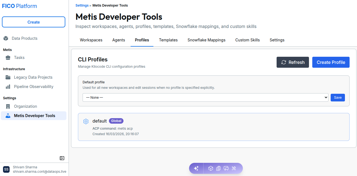Click the Pipeline Observability bar chart icon
The image size is (357, 176).
point(8,87)
